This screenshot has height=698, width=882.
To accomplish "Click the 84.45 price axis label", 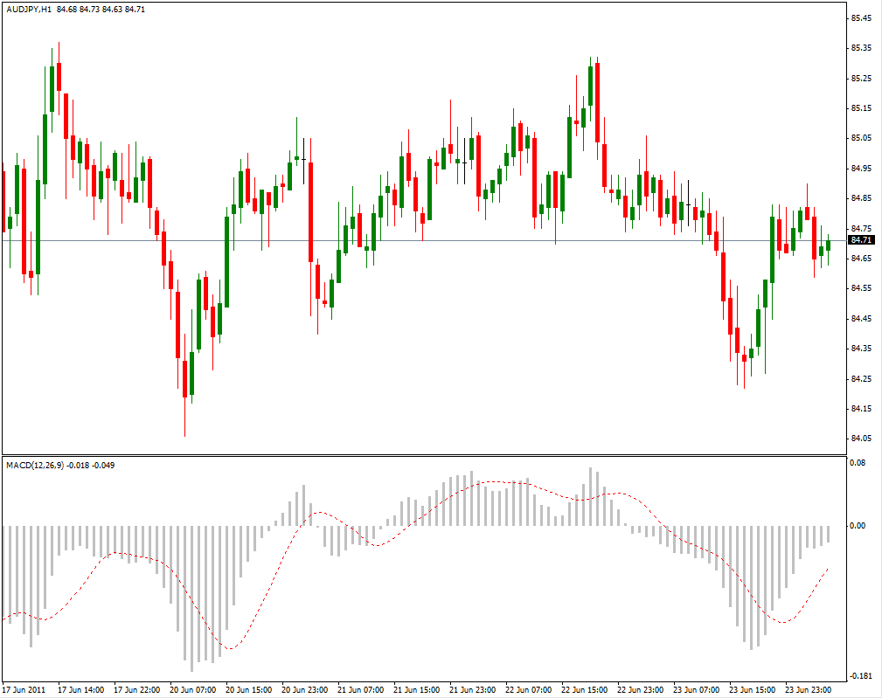I will (x=861, y=319).
